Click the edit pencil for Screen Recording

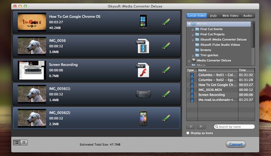(166, 70)
